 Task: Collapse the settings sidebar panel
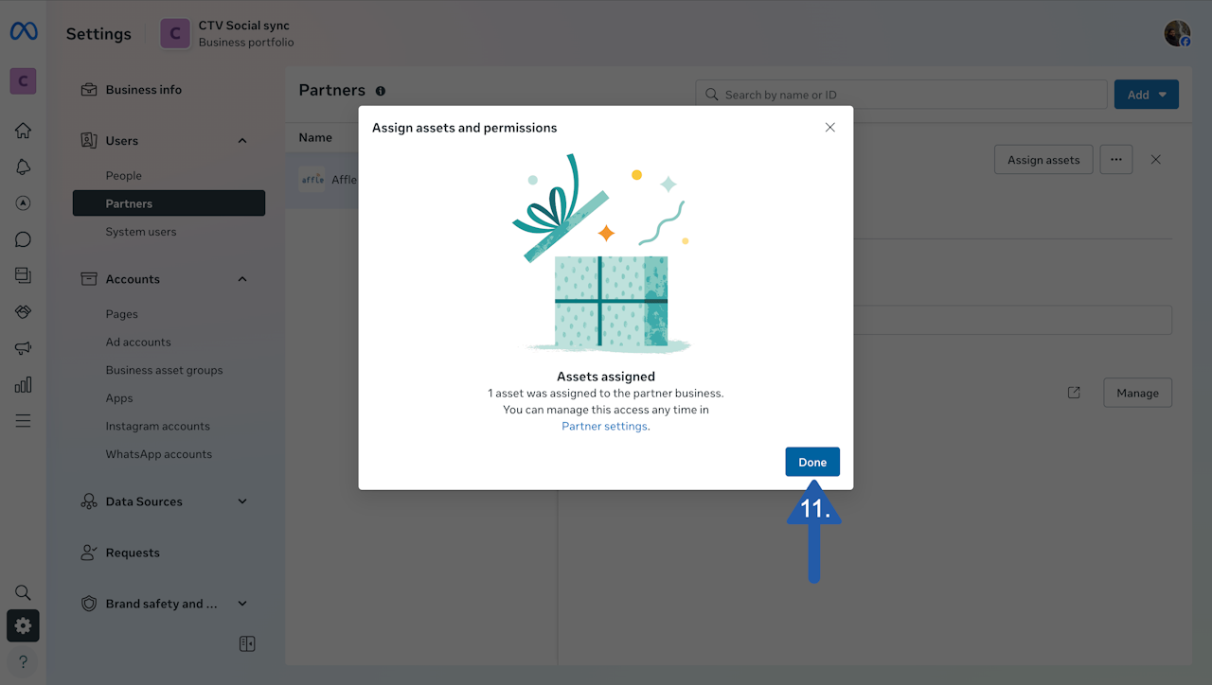(x=247, y=644)
